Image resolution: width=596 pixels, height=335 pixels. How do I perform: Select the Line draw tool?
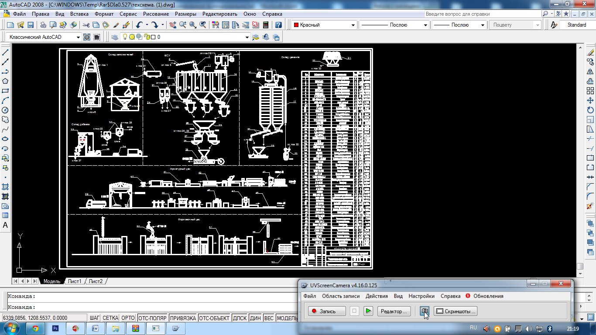(6, 52)
